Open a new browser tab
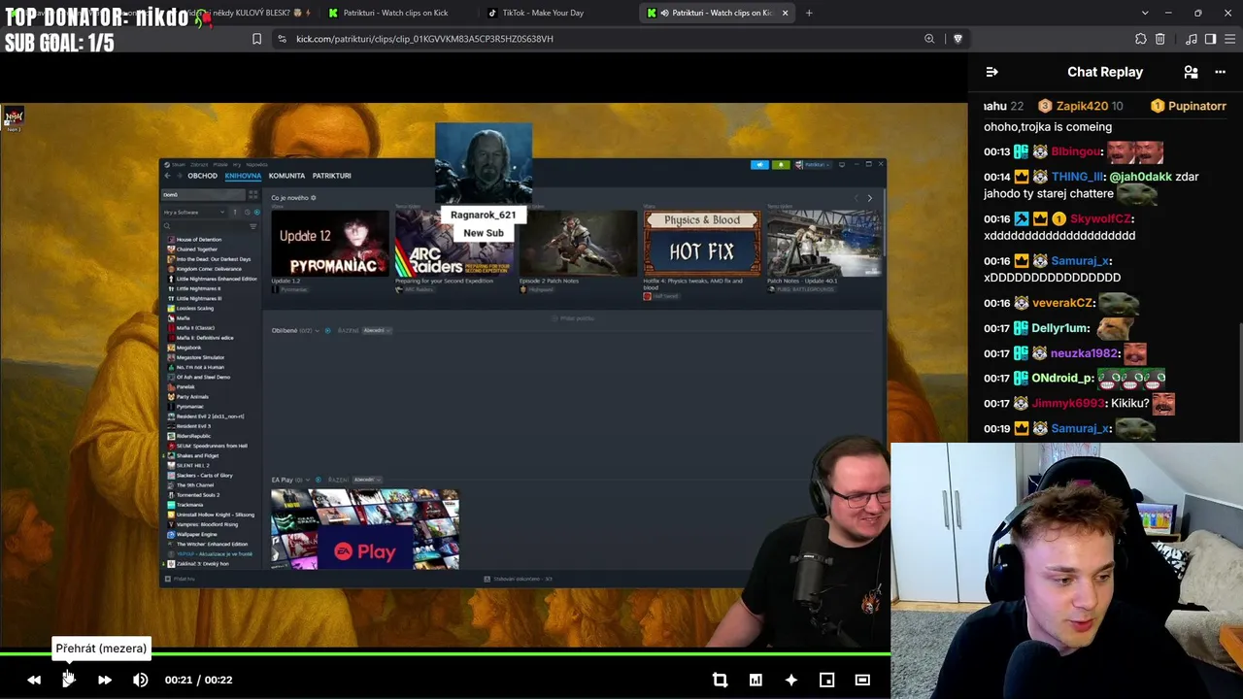Screen dimensions: 1243x699 click(809, 13)
